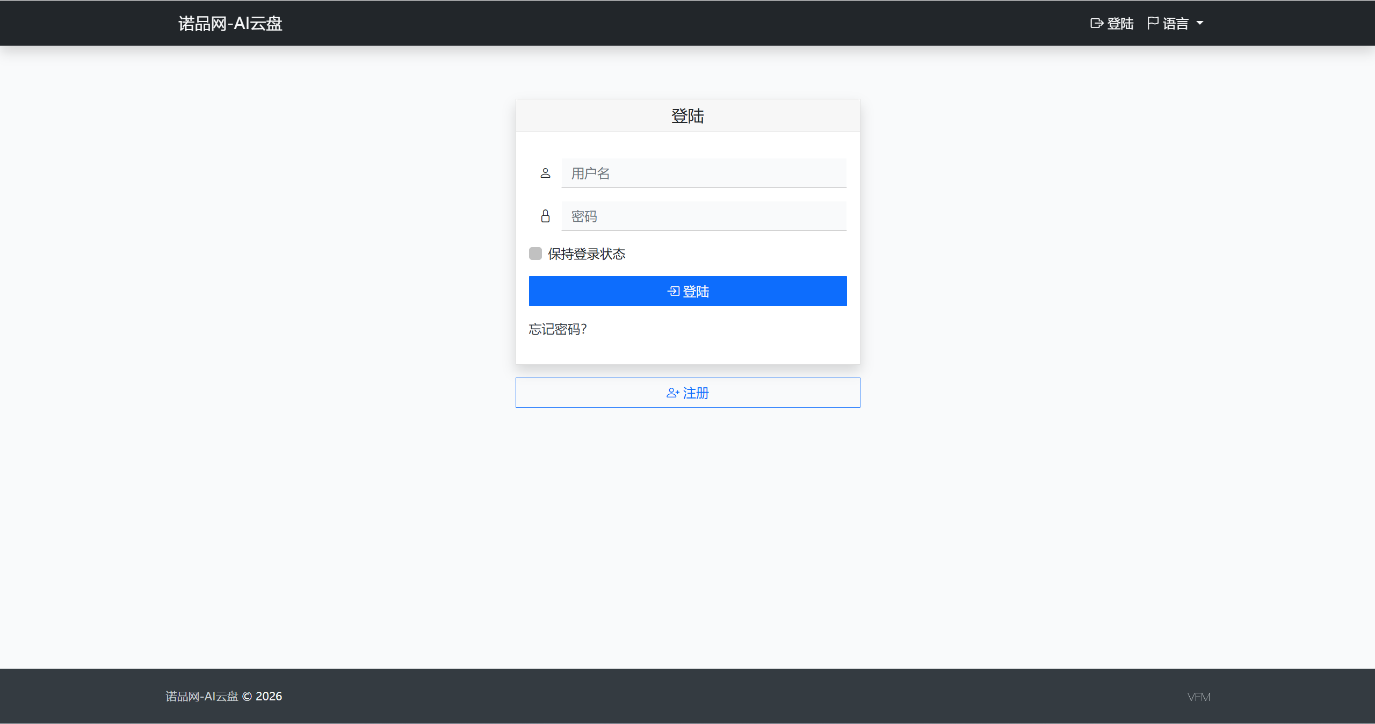1375x724 pixels.
Task: Follow the 忘记密码? link
Action: point(558,329)
